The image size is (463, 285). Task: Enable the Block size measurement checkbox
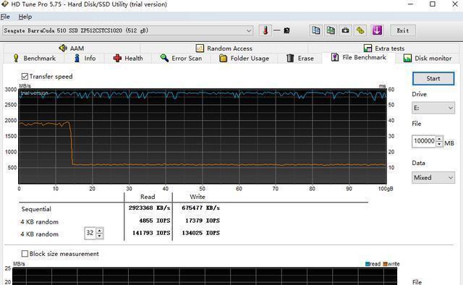pyautogui.click(x=25, y=254)
